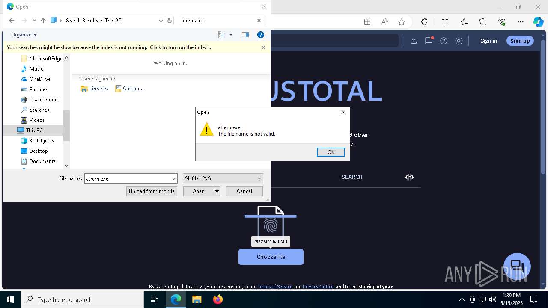This screenshot has height=308, width=548.
Task: Select Videos in navigation pane
Action: (x=33, y=120)
